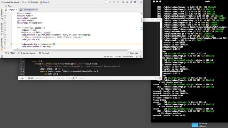The image size is (228, 128).
Task: Open the Terminal tool window tab
Action: point(44,53)
